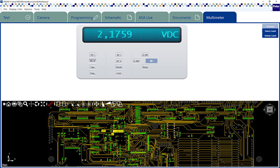280x168 pixels.
Task: Select the magnifier zoom tool
Action: click(25, 104)
